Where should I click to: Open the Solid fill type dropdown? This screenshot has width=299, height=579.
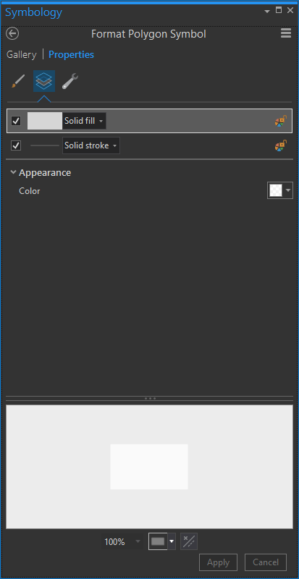point(84,121)
